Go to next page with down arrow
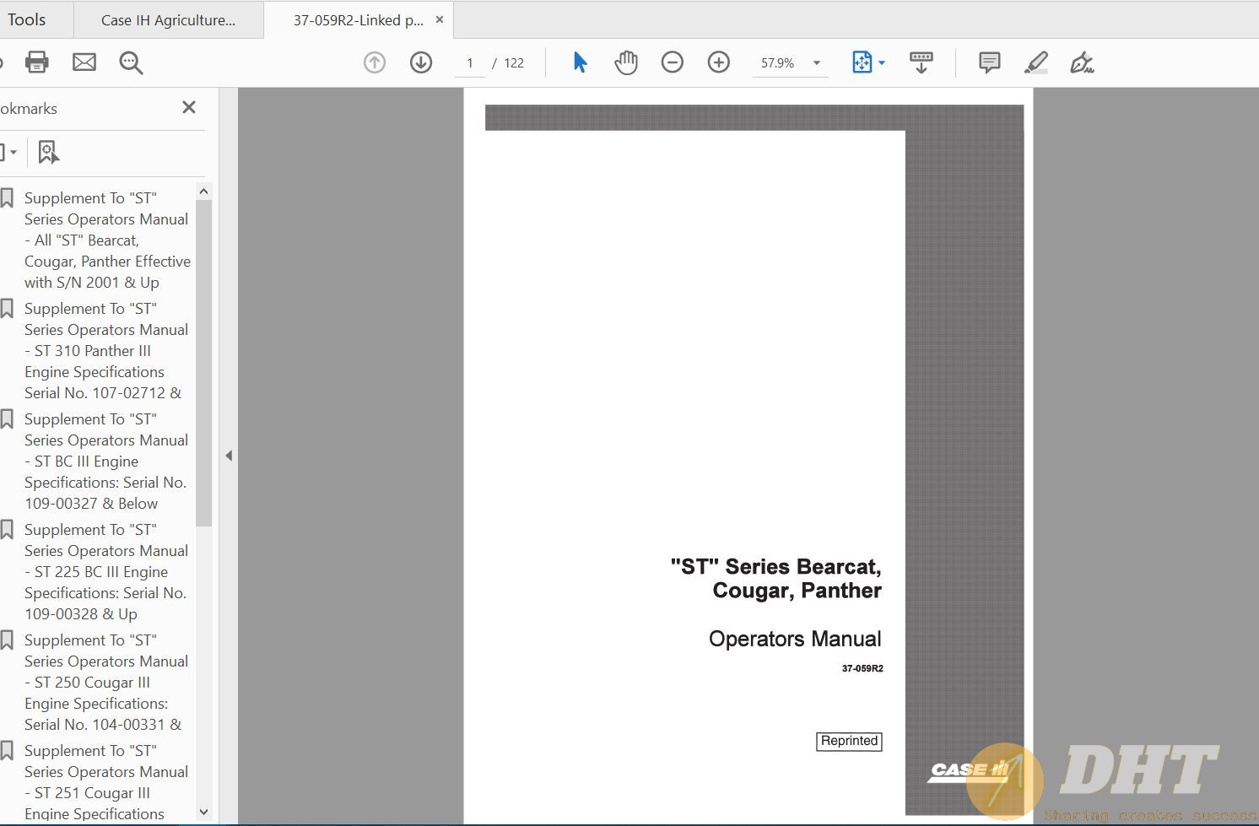This screenshot has width=1259, height=826. (421, 62)
